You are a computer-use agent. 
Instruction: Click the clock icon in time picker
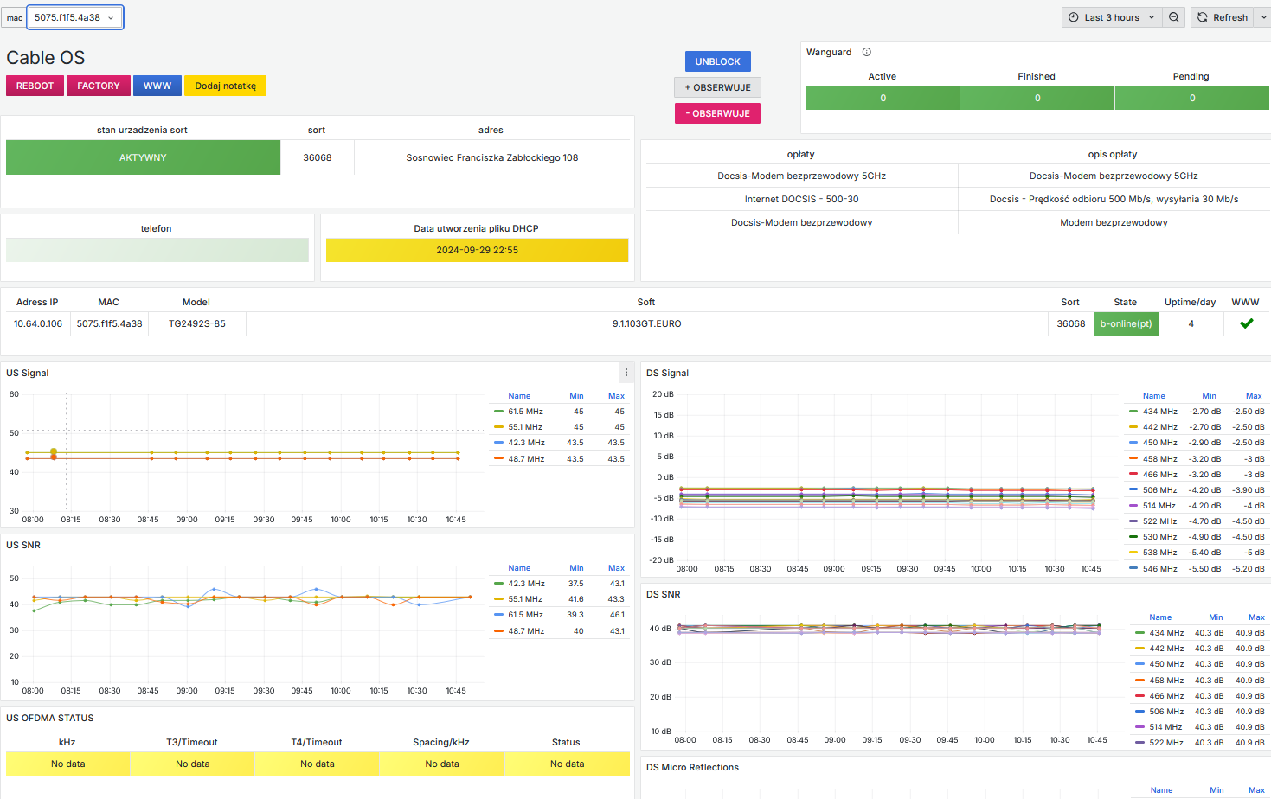[x=1074, y=17]
